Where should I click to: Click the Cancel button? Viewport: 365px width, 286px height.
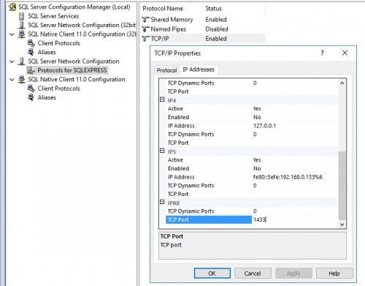pyautogui.click(x=253, y=274)
